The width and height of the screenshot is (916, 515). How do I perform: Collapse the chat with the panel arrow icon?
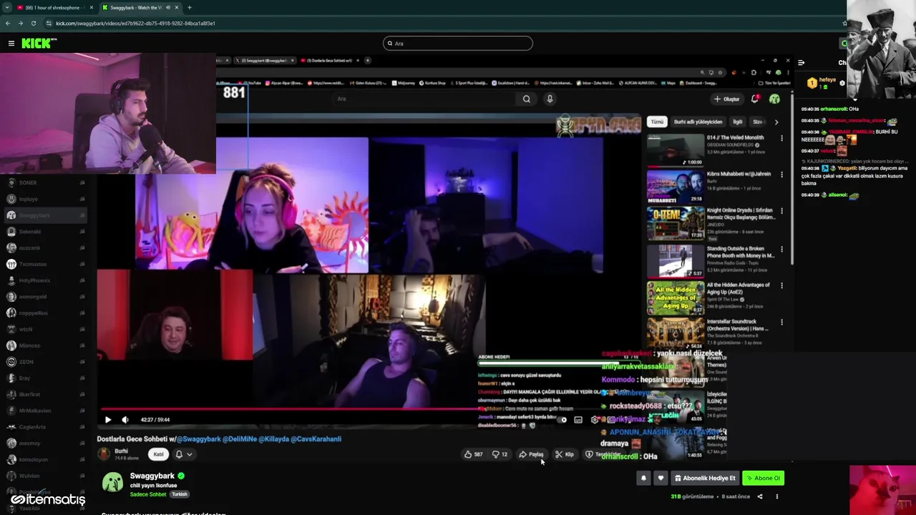[x=801, y=63]
